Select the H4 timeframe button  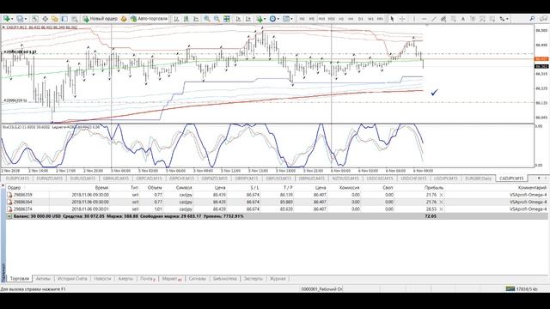coord(351,19)
